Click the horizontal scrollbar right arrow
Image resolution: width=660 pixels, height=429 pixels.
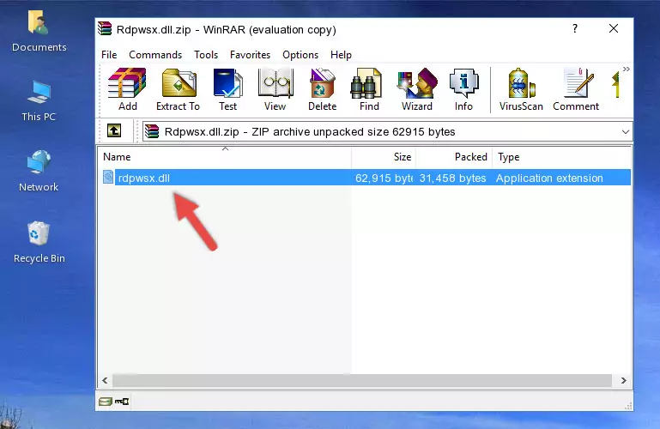623,381
